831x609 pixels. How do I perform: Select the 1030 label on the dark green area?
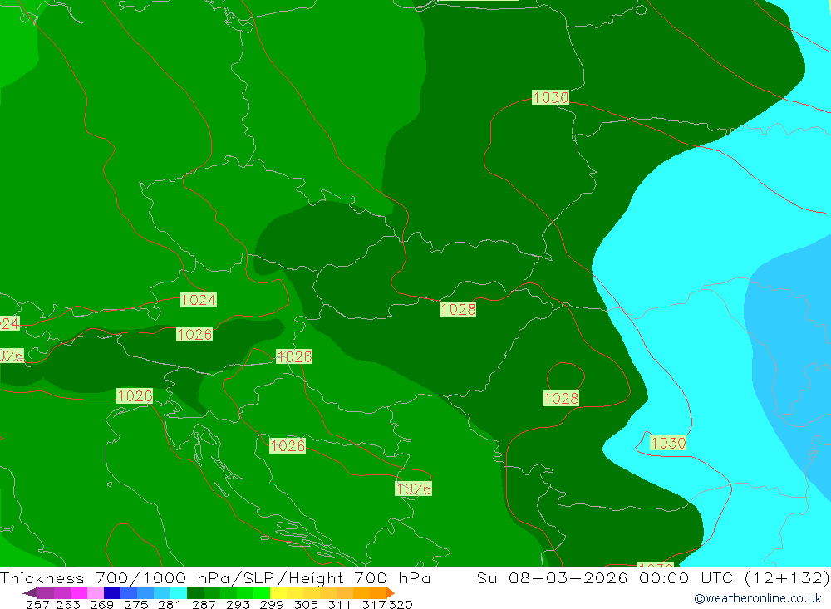[551, 97]
